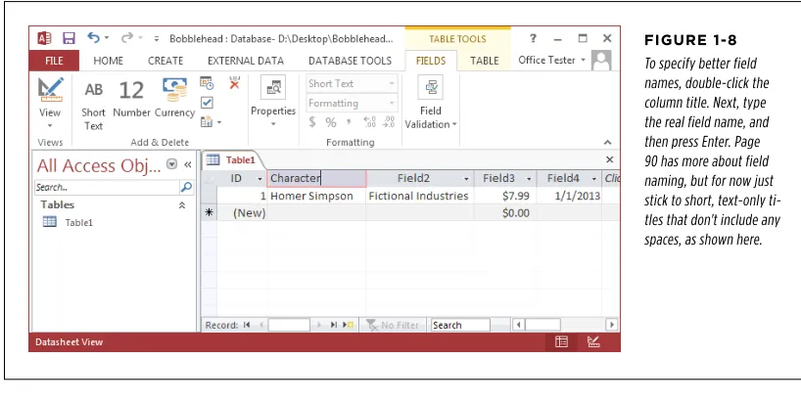
Task: Switch to the TABLE tab under Table Tools
Action: 485,61
